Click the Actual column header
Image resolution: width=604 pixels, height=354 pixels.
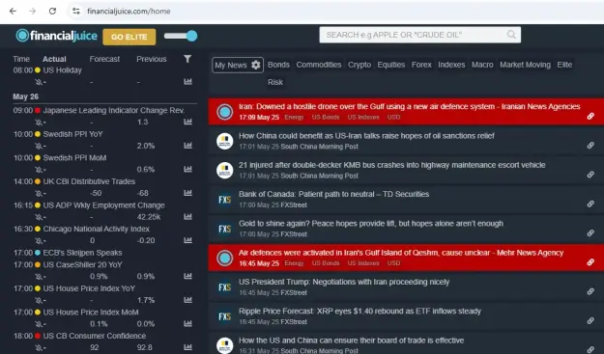pyautogui.click(x=54, y=59)
